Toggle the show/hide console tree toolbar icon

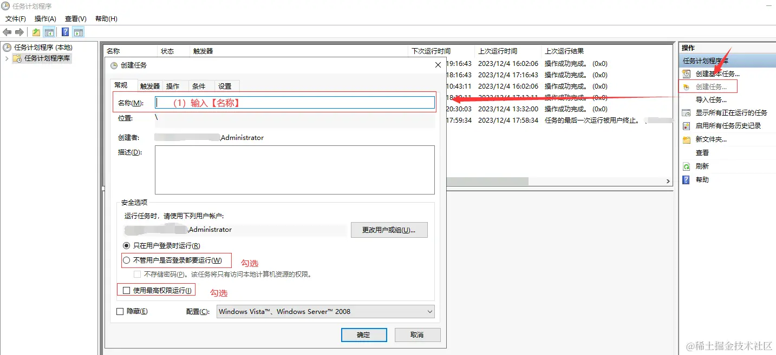point(49,32)
